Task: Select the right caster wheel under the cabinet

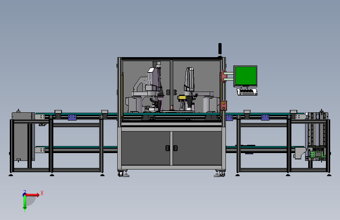Action: click(222, 173)
